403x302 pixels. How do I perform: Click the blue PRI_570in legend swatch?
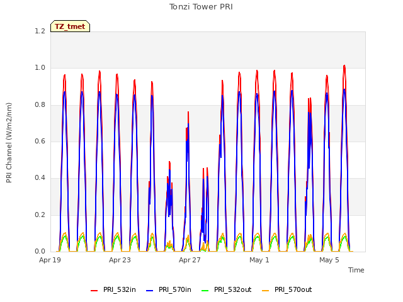click(150, 290)
